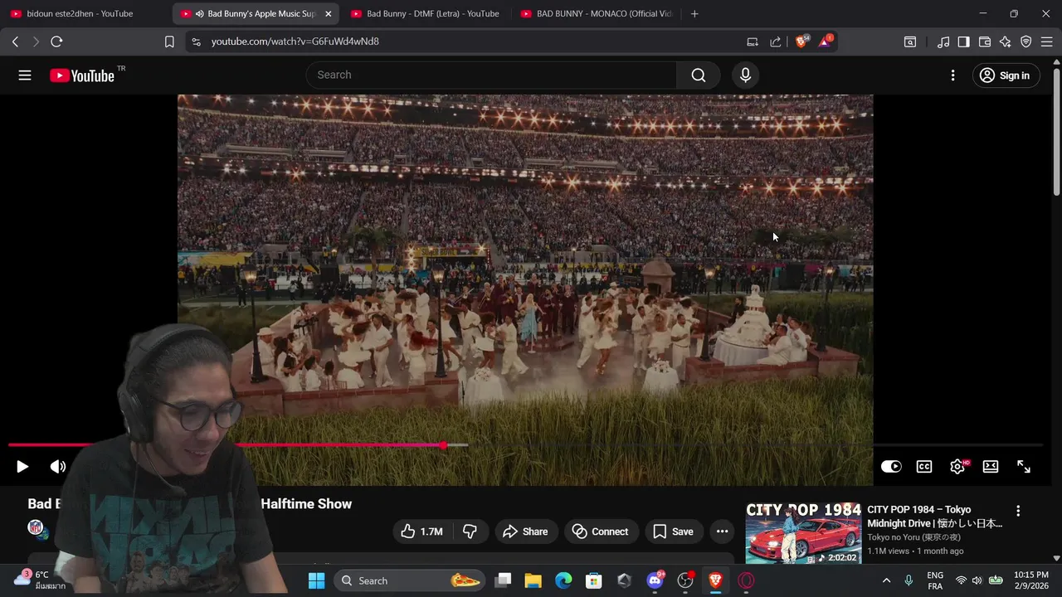Open the CITY POP 1984 video title
The width and height of the screenshot is (1062, 597).
tap(935, 517)
